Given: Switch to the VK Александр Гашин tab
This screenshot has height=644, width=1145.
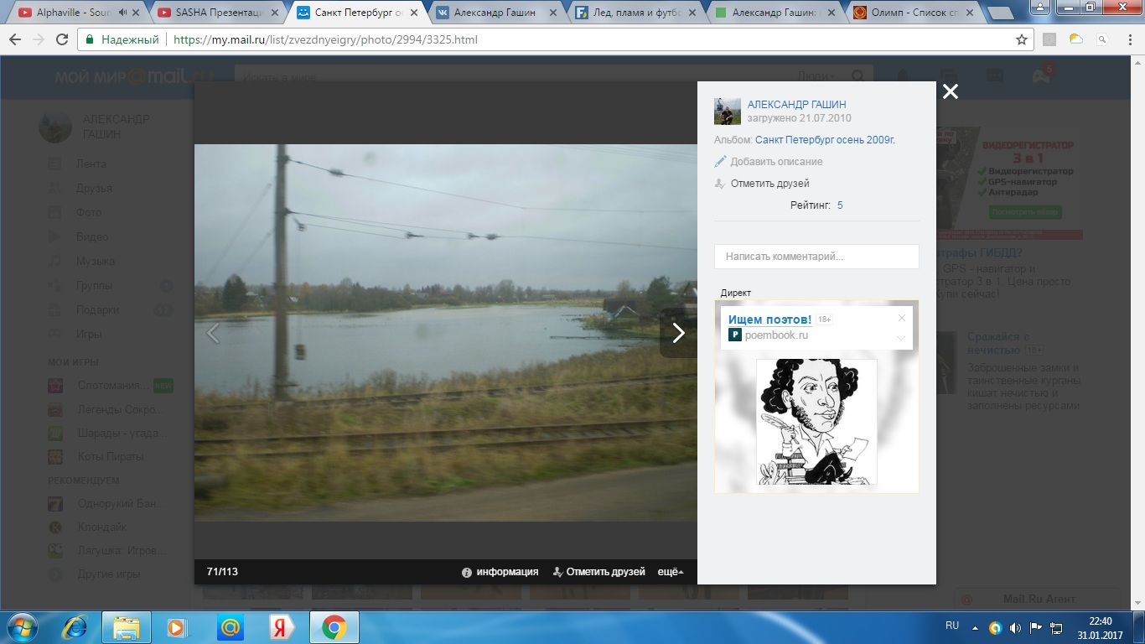Looking at the screenshot, I should [495, 13].
